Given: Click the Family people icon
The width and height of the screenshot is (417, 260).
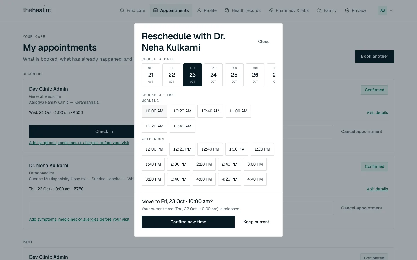Looking at the screenshot, I should pos(319,10).
